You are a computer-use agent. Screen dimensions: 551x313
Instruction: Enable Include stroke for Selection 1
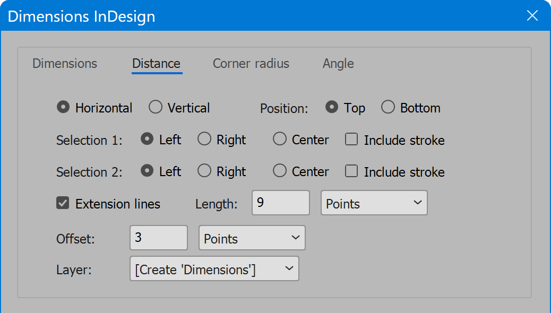coord(351,140)
